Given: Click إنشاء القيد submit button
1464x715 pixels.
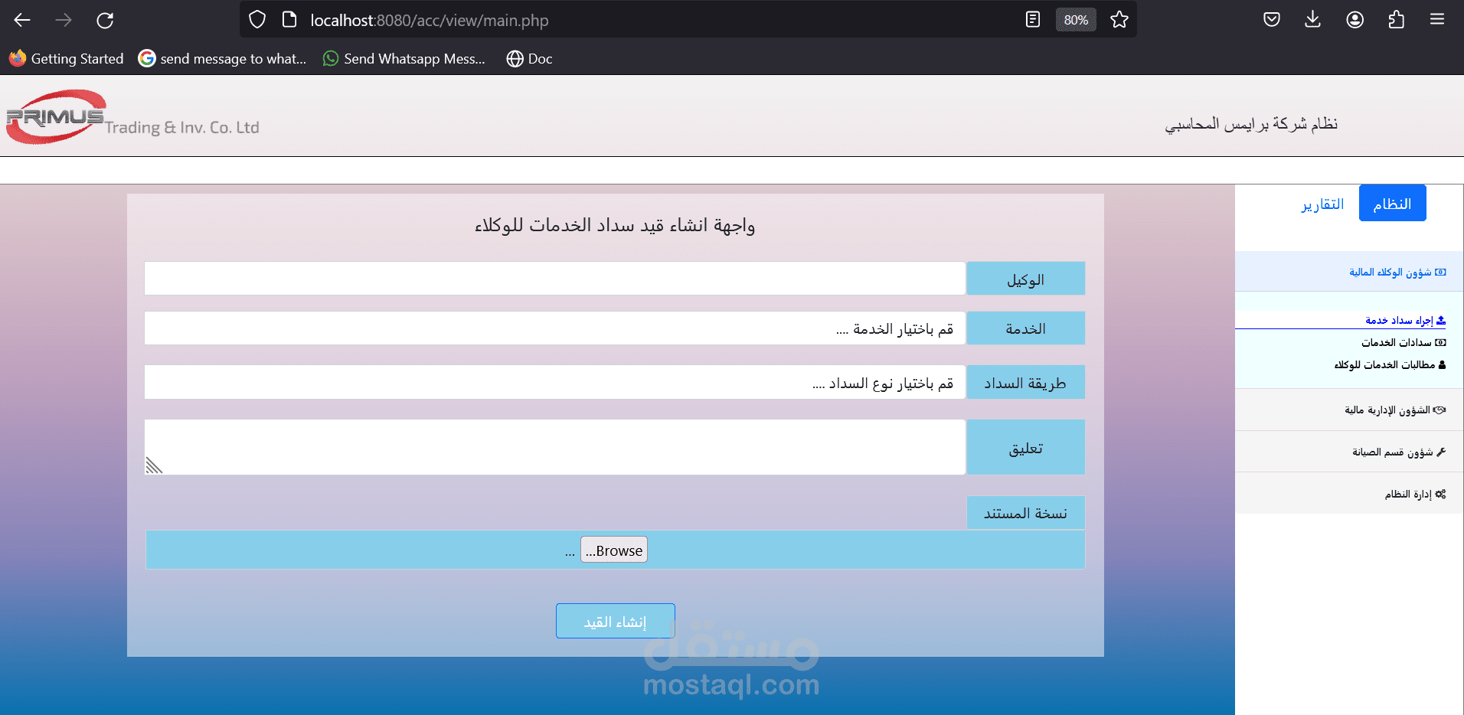Looking at the screenshot, I should [616, 621].
